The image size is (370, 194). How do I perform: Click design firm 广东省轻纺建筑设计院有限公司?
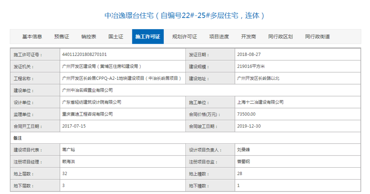92,102
